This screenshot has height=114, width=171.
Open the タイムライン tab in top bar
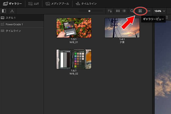(86, 4)
